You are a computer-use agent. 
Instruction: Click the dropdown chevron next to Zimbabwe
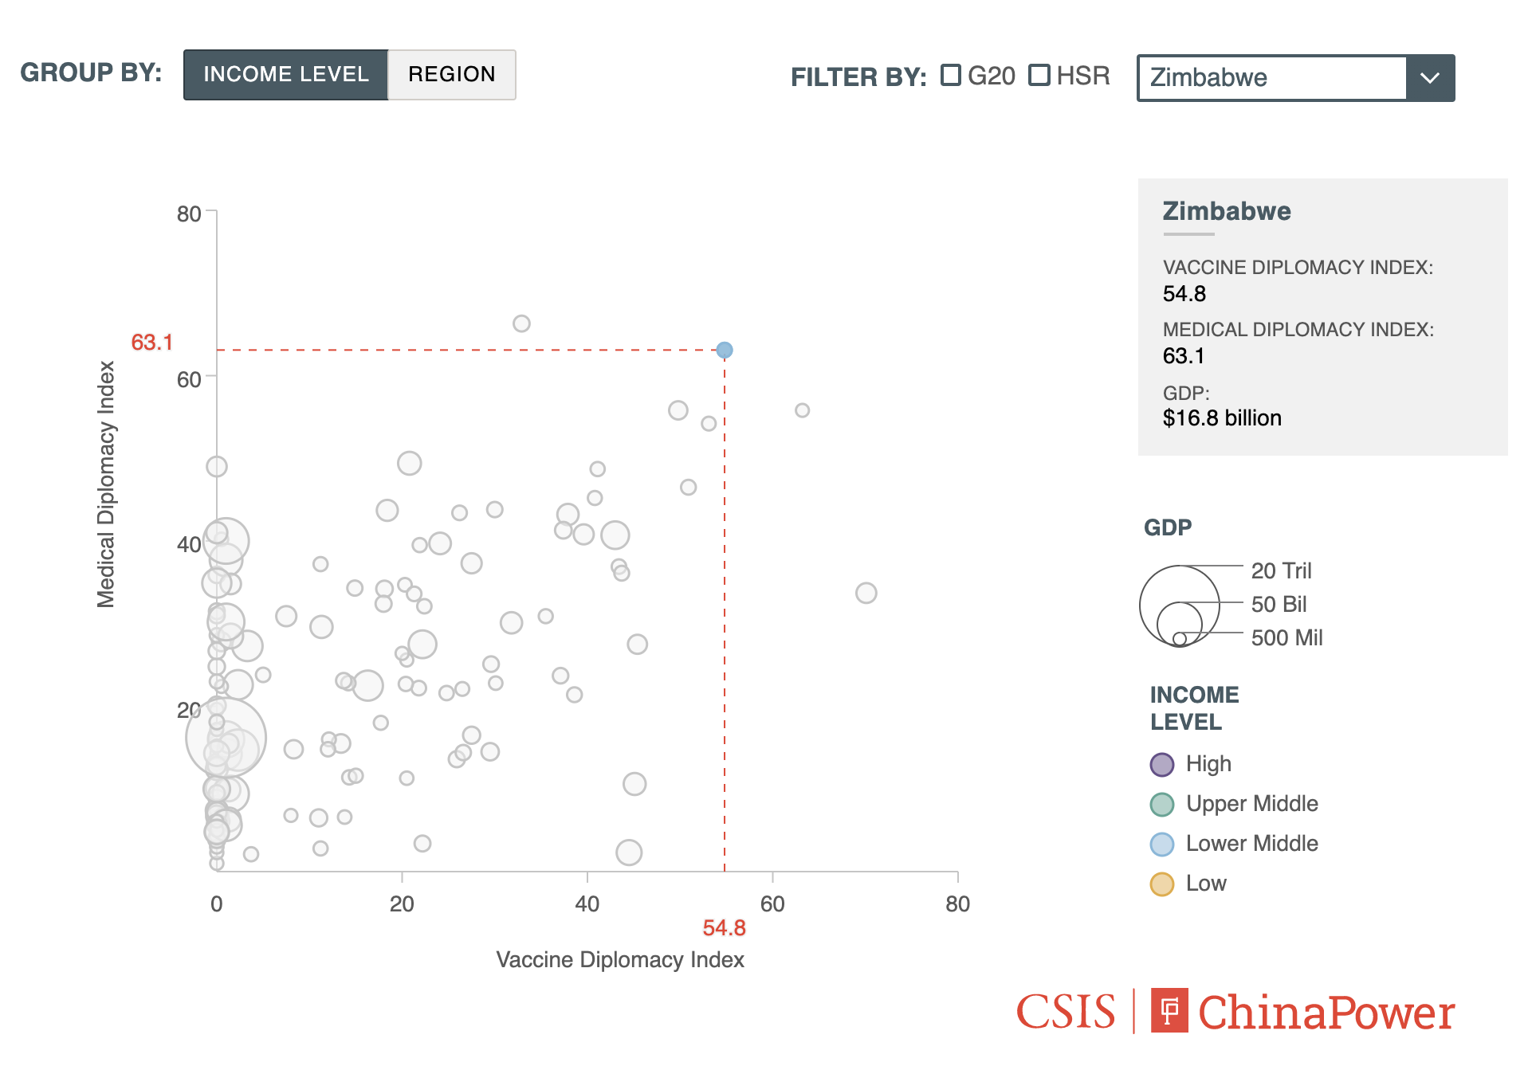point(1430,77)
